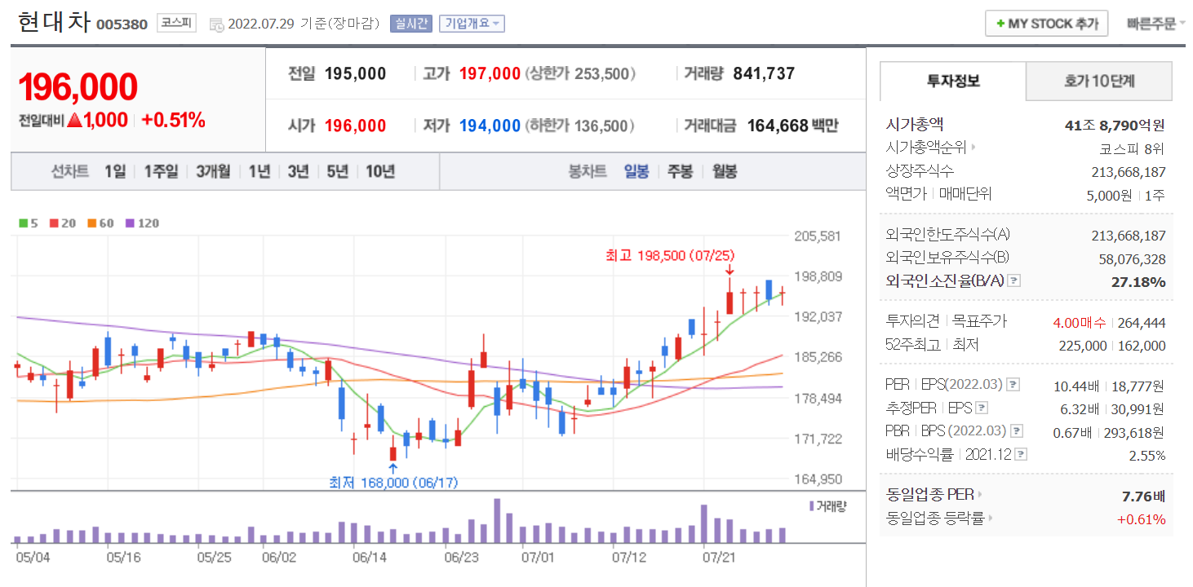Open help icon next to PER EPS(2022.03)
1193x587 pixels.
point(1013,384)
